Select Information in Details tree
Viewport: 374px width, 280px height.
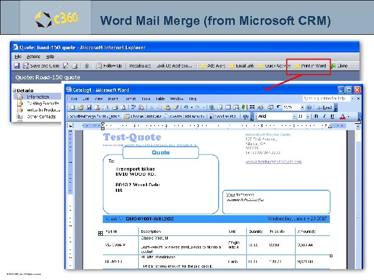point(38,97)
